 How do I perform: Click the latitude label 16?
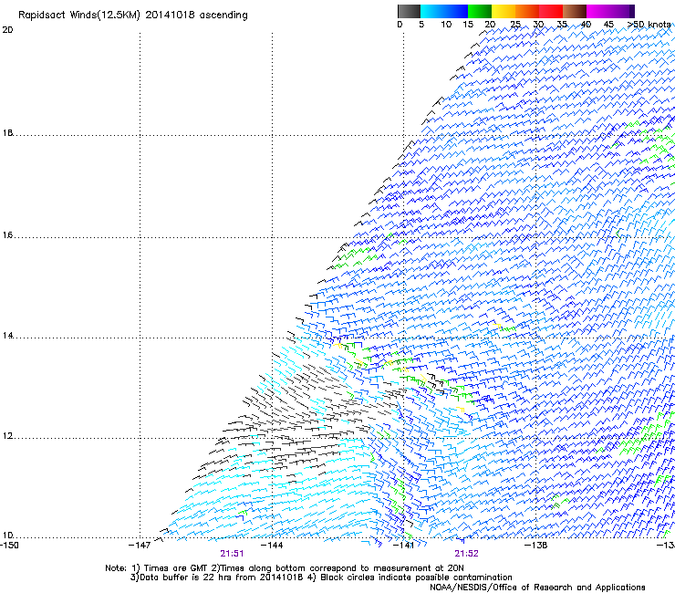[7, 235]
